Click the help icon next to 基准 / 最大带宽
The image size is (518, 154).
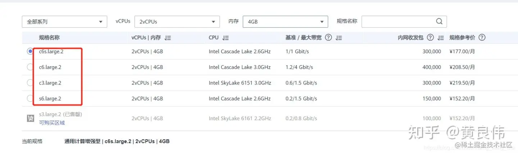click(328, 37)
